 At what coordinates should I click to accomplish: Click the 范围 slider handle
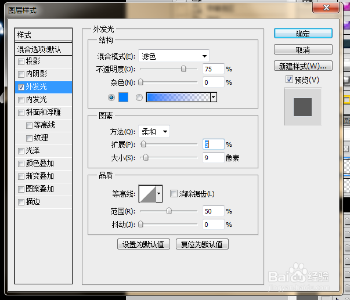click(169, 211)
